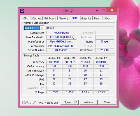The height and width of the screenshot is (116, 140).
Task: Click the Ver. 1.87.0.x64 version text
Action: click(x=49, y=103)
